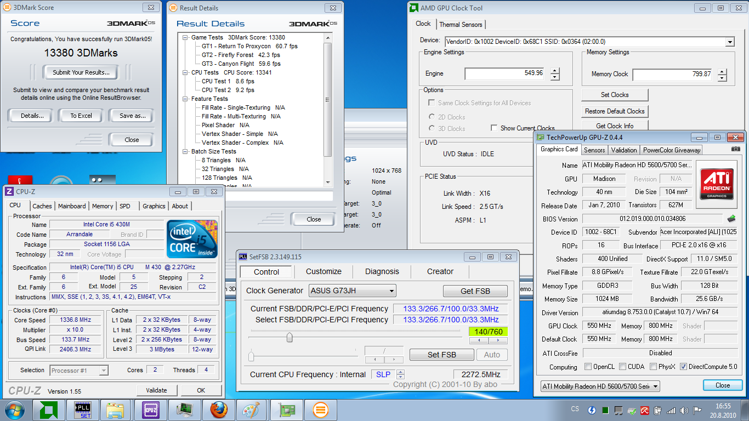Click the Intel Core i5 logo in CPU-Z
Screen dimensions: 749x421
[x=192, y=238]
